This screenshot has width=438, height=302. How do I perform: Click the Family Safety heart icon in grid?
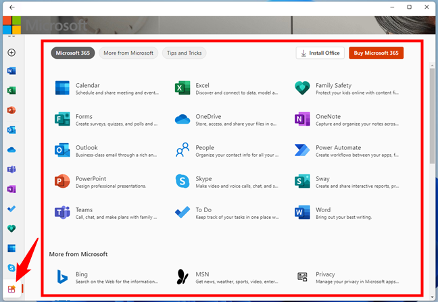click(x=302, y=88)
